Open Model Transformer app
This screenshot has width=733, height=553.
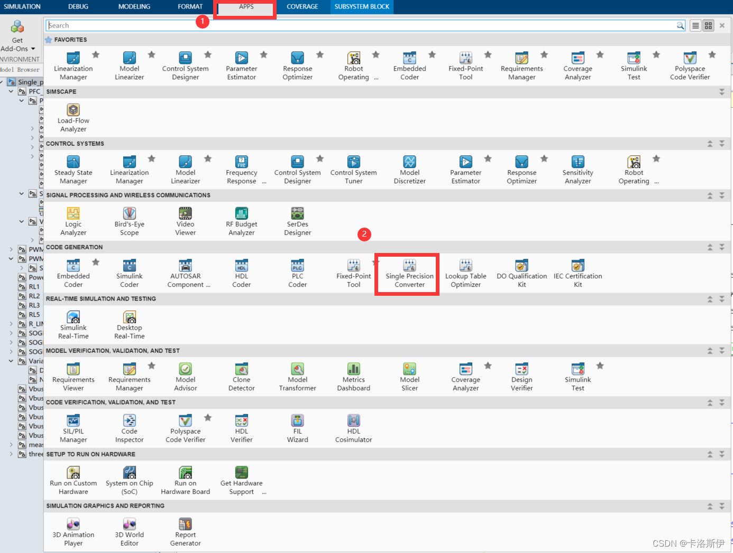pyautogui.click(x=297, y=377)
